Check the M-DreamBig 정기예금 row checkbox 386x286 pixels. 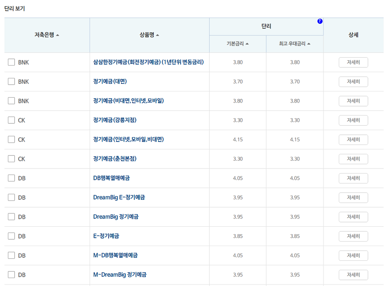(11, 275)
